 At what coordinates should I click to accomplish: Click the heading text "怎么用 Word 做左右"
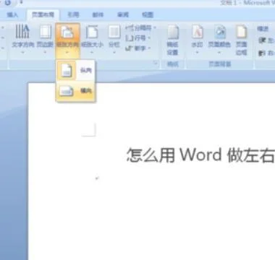pos(200,155)
